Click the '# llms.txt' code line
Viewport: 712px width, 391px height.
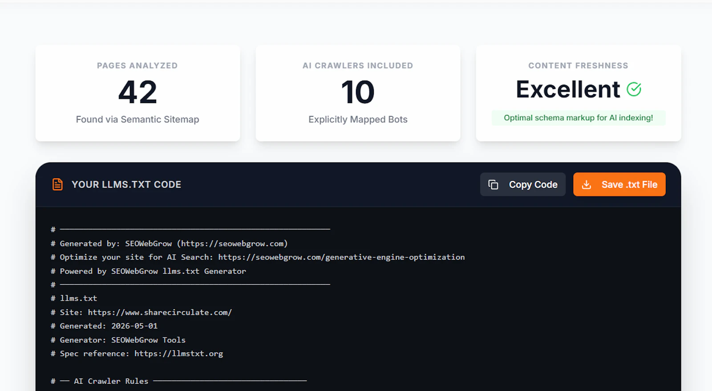coord(74,298)
